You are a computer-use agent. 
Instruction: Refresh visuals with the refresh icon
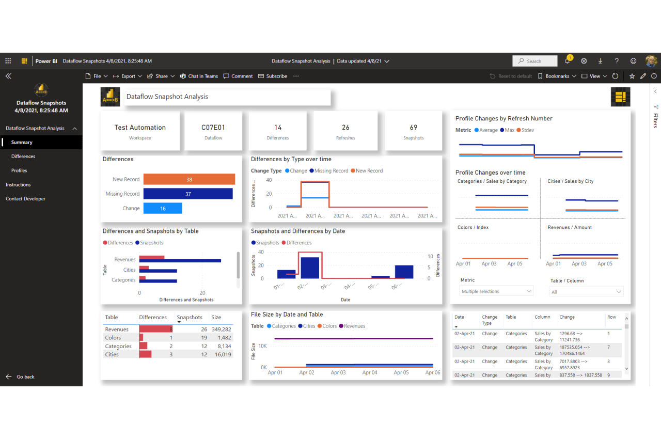615,76
